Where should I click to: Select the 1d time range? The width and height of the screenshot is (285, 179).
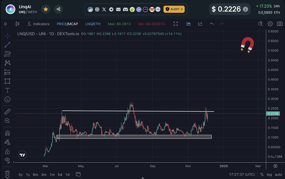pyautogui.click(x=68, y=175)
